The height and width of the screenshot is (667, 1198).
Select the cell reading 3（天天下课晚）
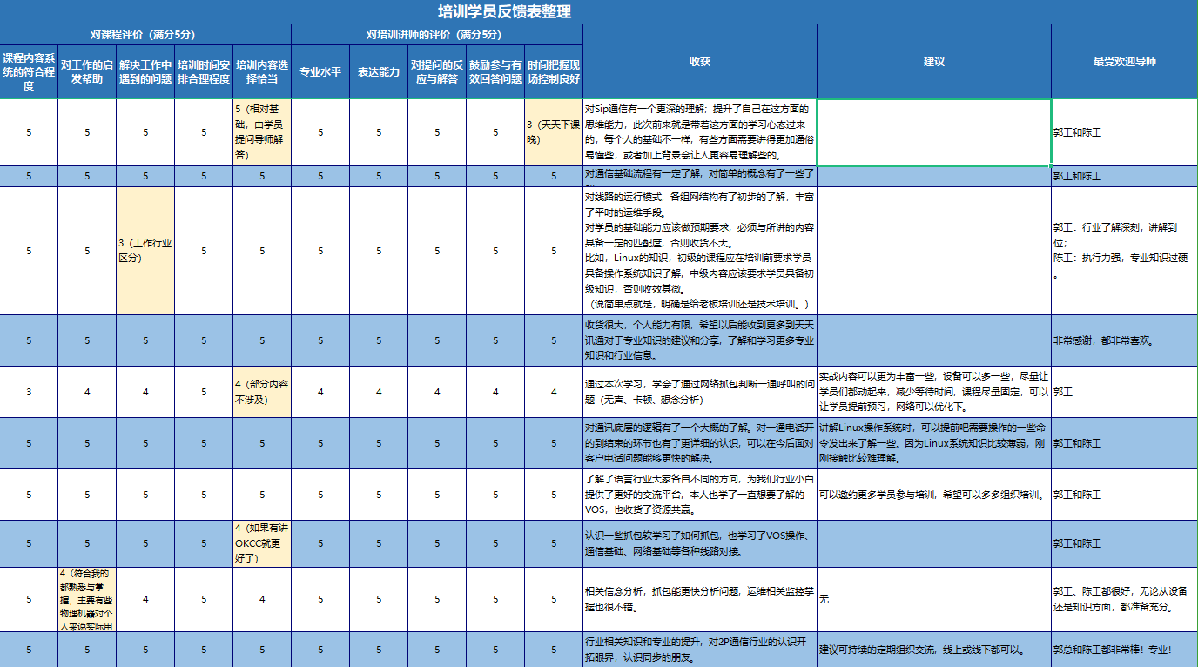[x=554, y=132]
